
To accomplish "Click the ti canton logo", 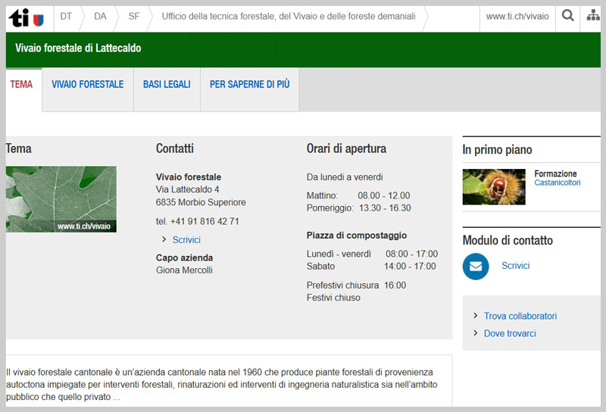I will (27, 17).
